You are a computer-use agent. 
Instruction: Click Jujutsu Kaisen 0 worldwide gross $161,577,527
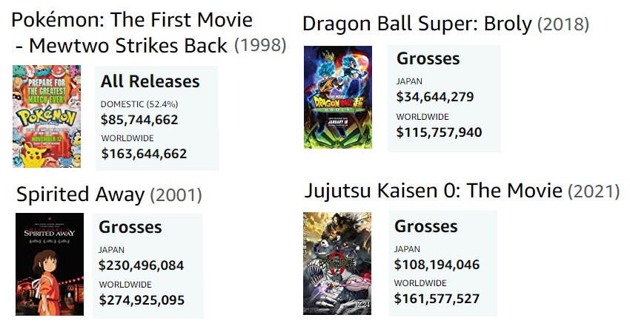[x=437, y=299]
